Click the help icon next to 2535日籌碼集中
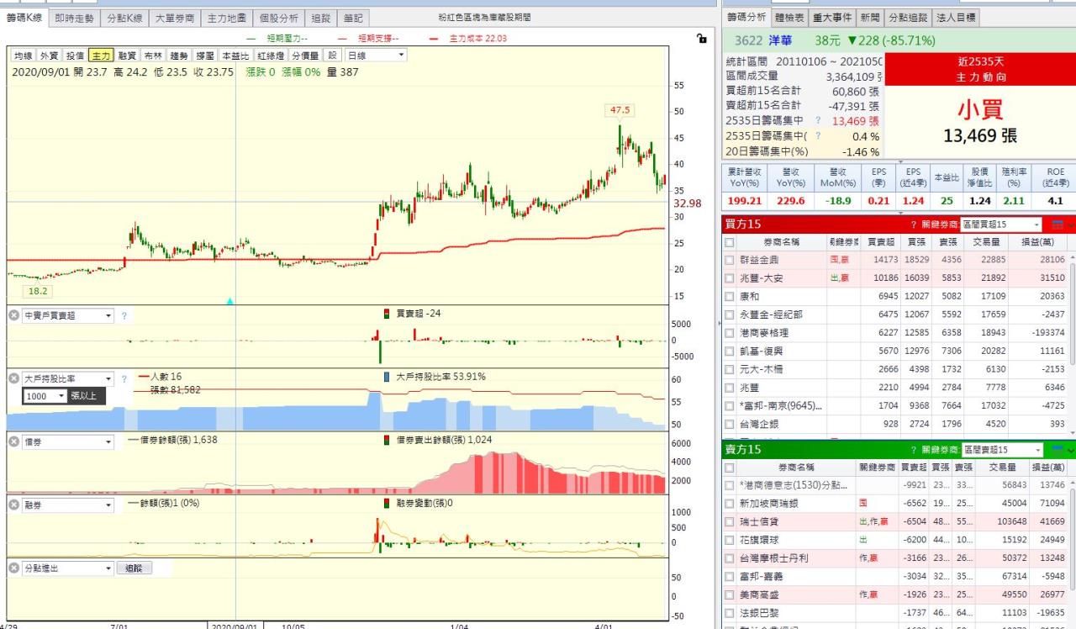 click(x=817, y=121)
